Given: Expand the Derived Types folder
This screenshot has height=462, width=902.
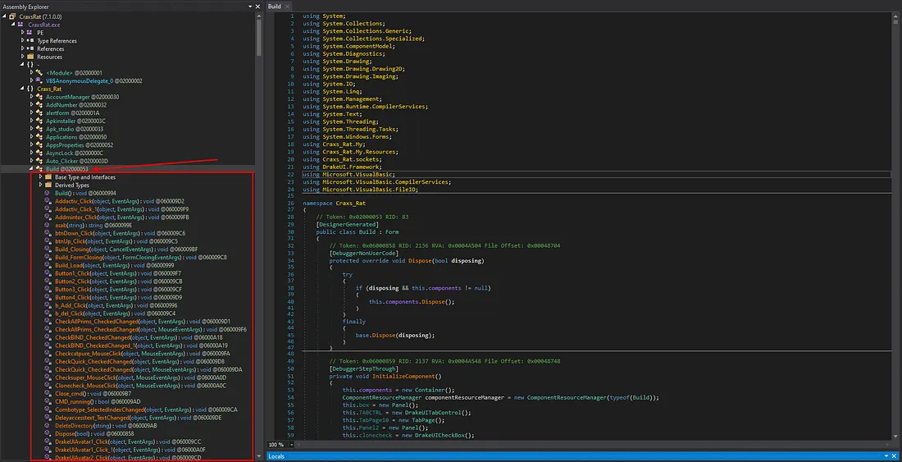Looking at the screenshot, I should pos(40,185).
